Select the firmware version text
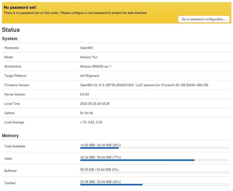 point(144,85)
